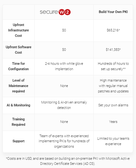Click the SecureW2 logo in header
136x168 pixels.
click(55, 12)
